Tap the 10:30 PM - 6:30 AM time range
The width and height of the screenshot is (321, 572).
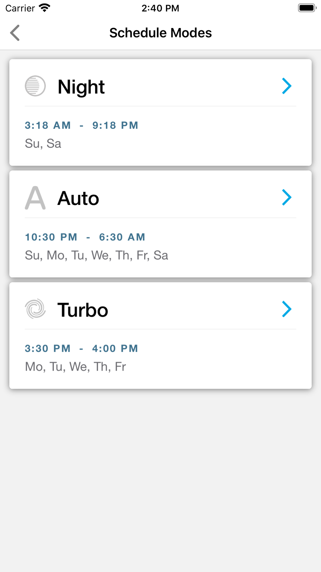click(85, 237)
